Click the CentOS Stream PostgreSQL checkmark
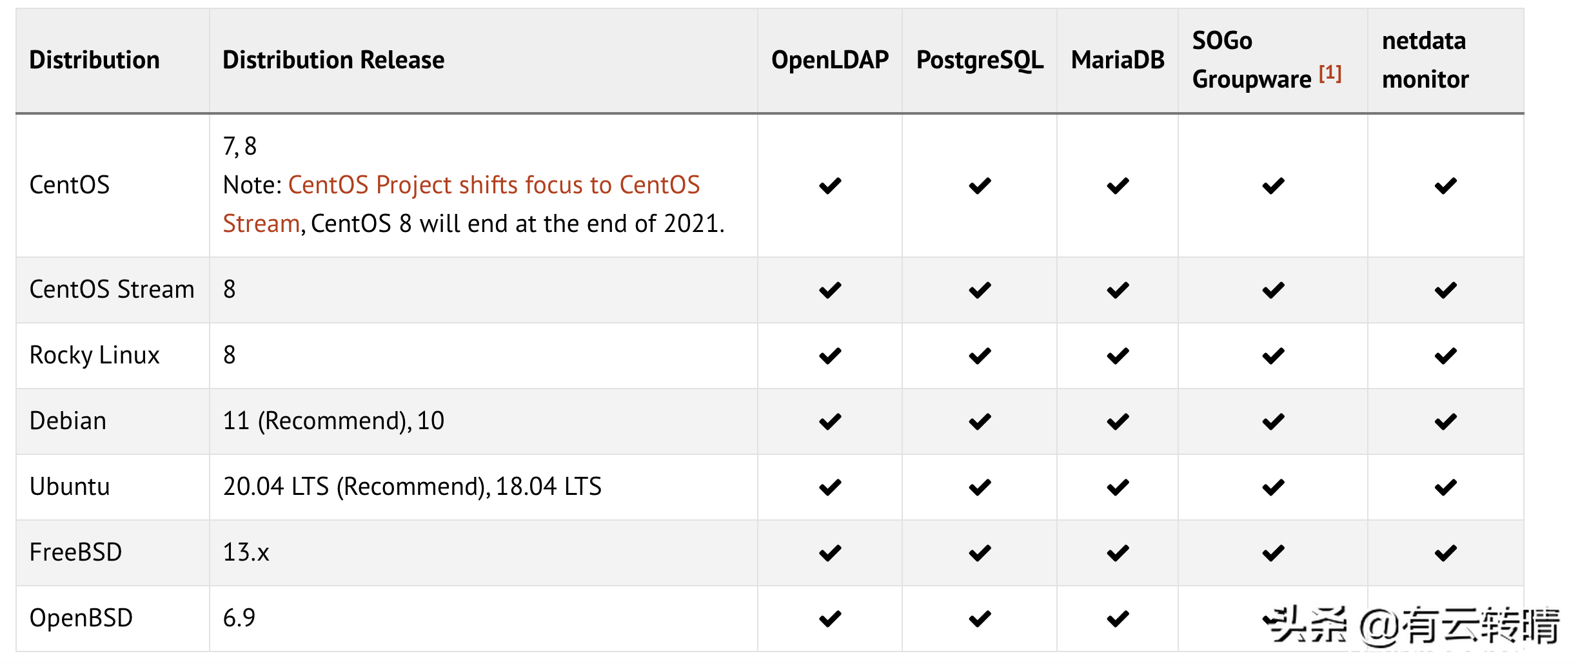The width and height of the screenshot is (1580, 665). [979, 291]
